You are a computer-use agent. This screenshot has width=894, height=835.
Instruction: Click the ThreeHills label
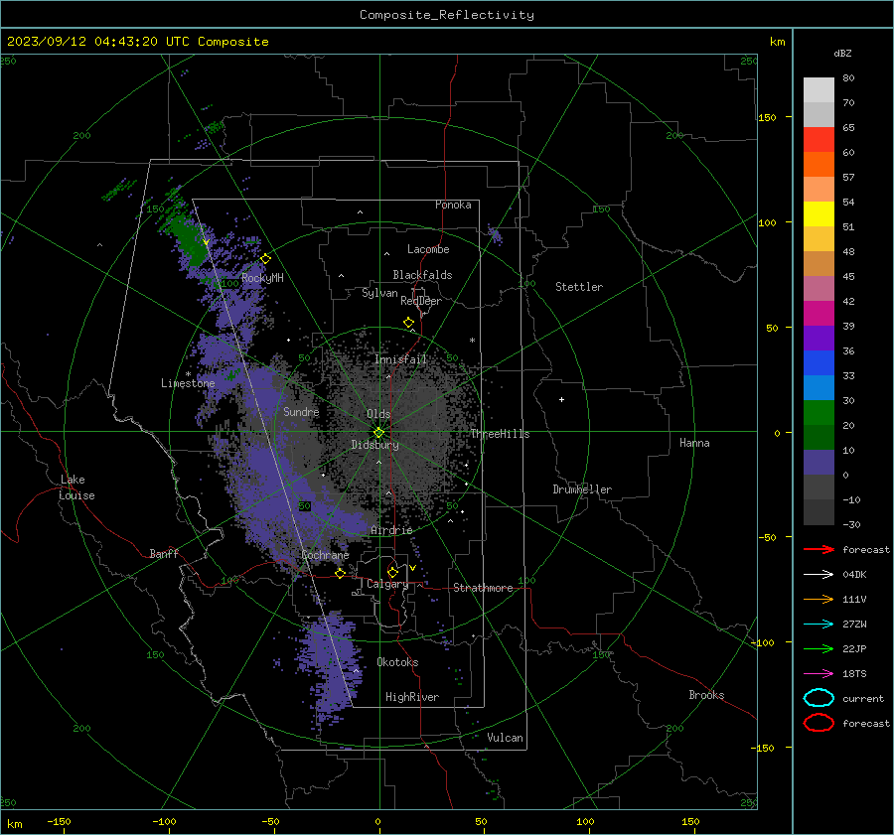click(500, 434)
